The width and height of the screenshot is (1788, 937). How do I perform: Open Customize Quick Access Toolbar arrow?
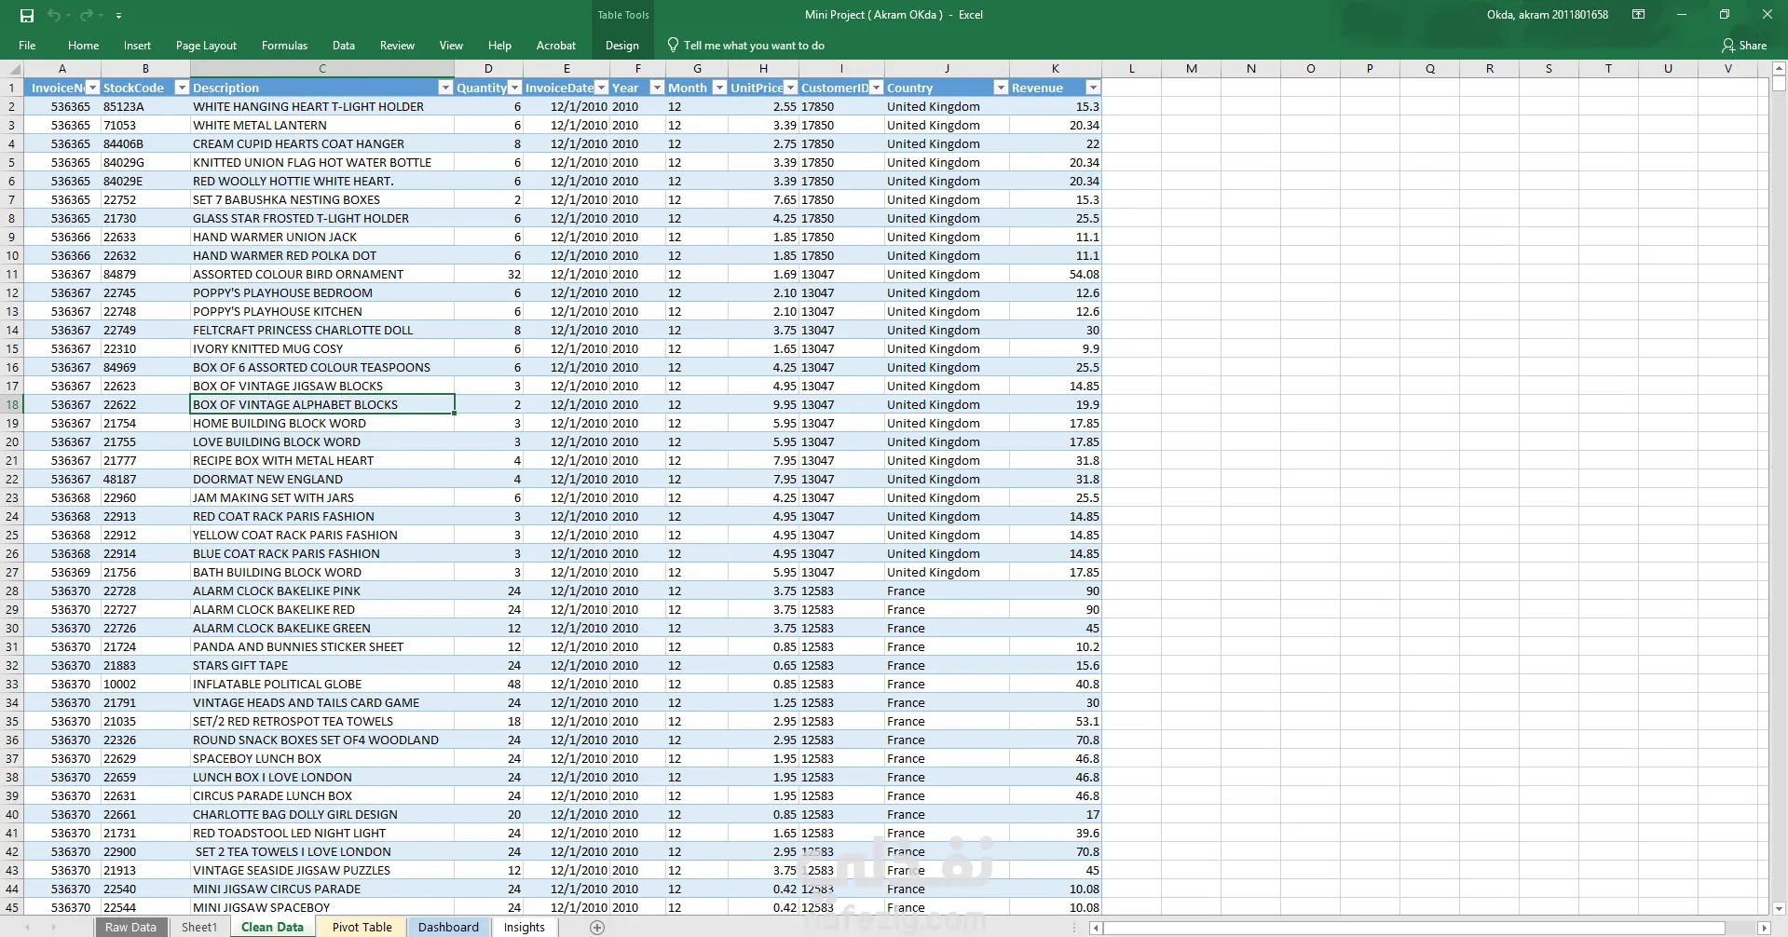click(118, 16)
